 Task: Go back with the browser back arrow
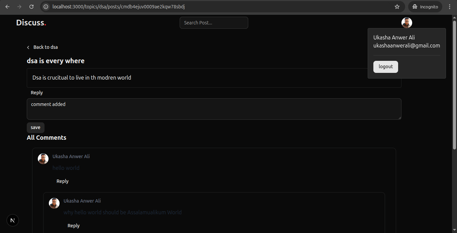click(7, 7)
